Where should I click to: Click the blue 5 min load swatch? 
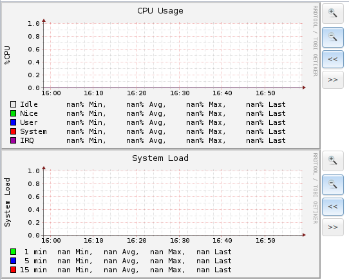coord(13,261)
